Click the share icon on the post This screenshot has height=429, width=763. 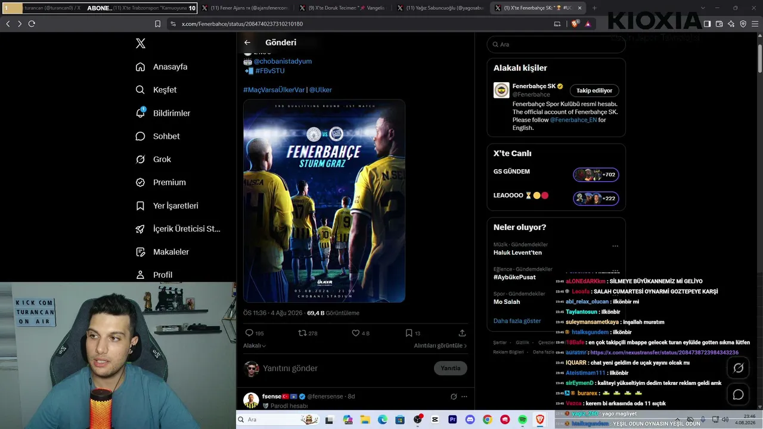(x=462, y=333)
